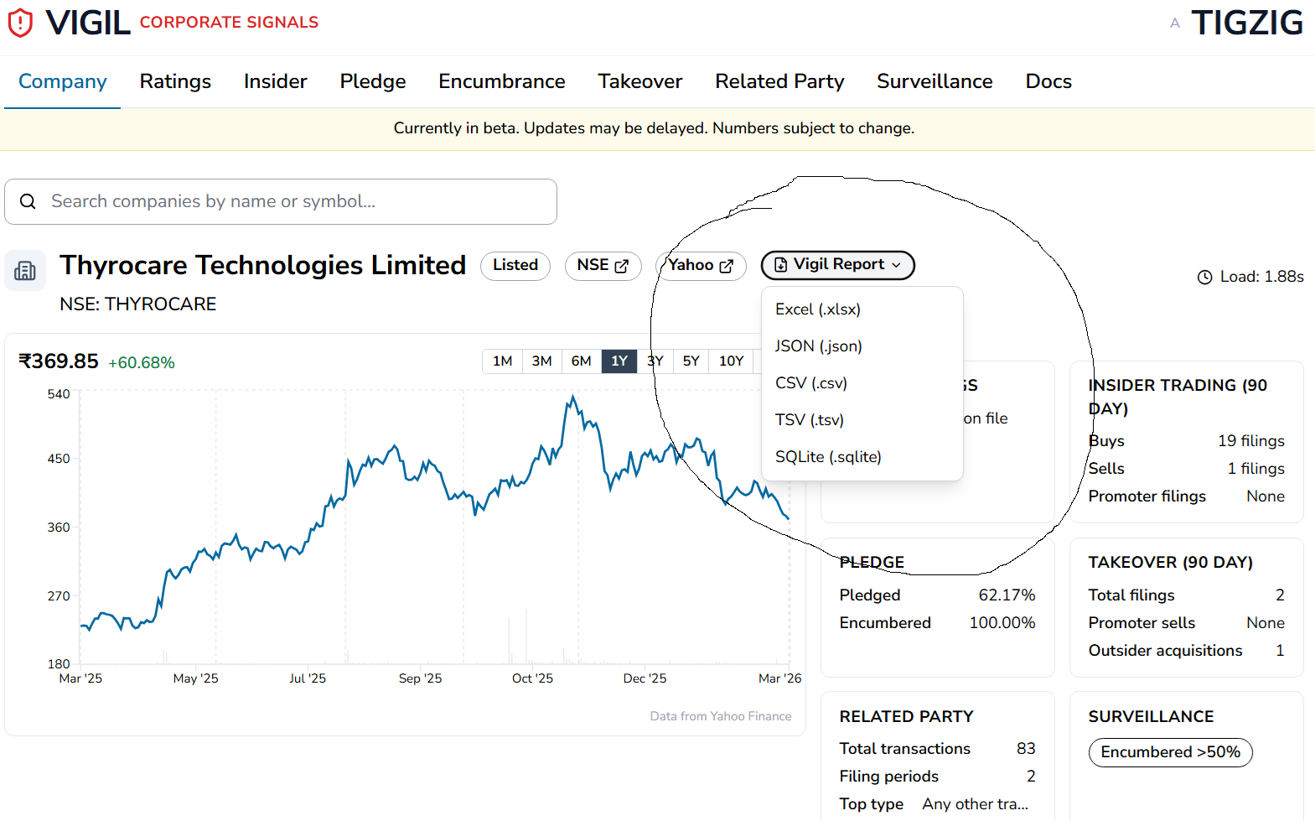Click the Vigil shield logo icon
This screenshot has width=1315, height=821.
tap(20, 23)
